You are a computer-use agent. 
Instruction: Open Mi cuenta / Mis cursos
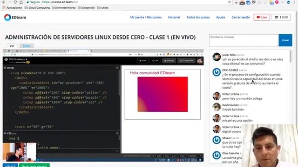click(146, 17)
